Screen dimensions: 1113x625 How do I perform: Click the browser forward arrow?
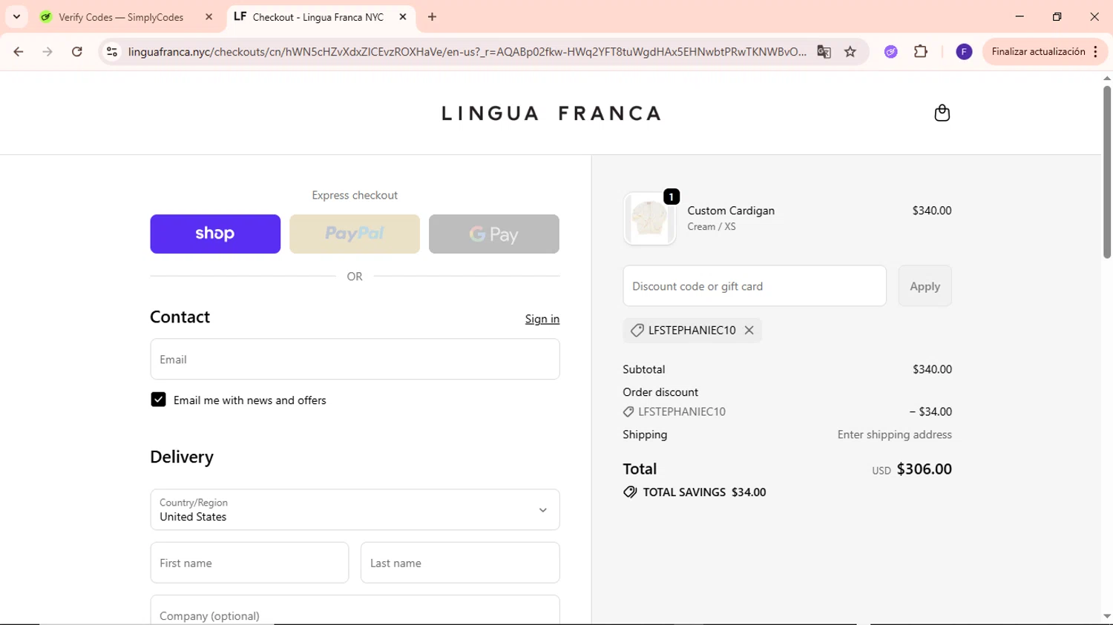point(47,52)
